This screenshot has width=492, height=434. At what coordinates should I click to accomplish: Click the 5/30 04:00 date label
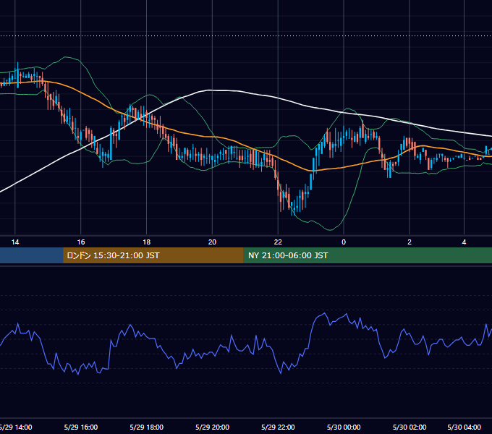coord(464,427)
